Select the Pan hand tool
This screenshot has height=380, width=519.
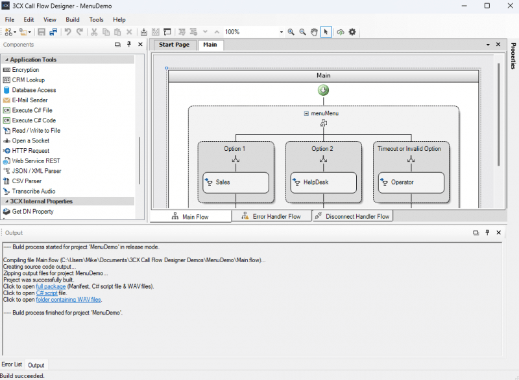click(x=314, y=32)
